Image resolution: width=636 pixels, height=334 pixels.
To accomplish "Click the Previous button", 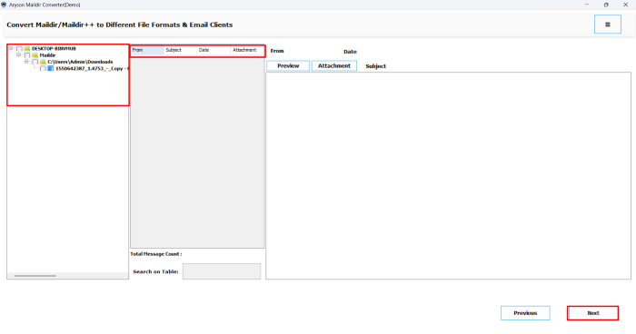I will click(525, 313).
